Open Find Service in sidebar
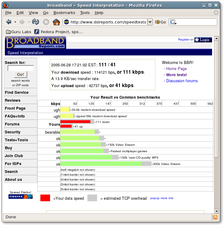The width and height of the screenshot is (223, 225). pyautogui.click(x=21, y=93)
